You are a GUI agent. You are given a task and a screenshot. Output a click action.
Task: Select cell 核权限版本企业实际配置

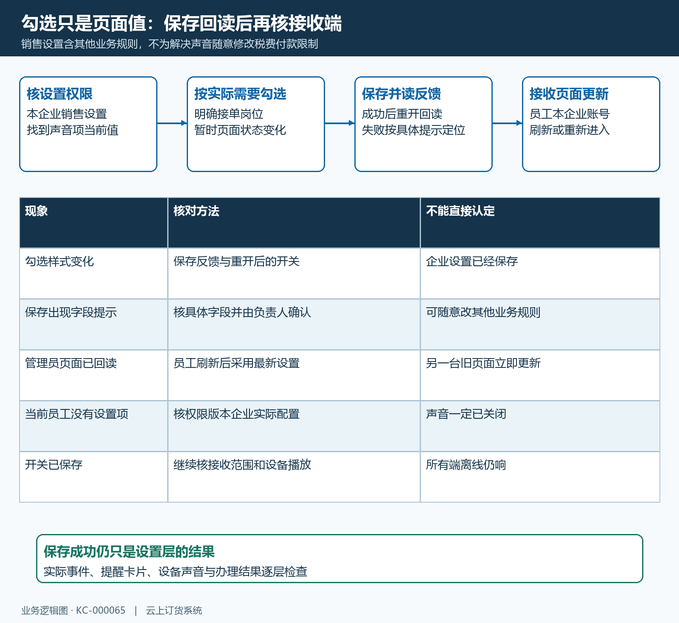(x=294, y=426)
